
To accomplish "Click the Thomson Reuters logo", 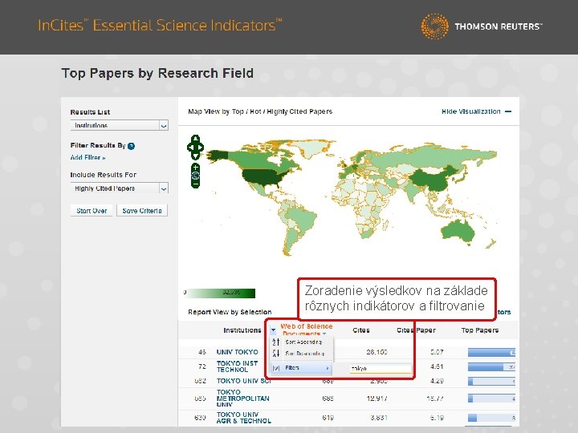I will click(x=482, y=26).
